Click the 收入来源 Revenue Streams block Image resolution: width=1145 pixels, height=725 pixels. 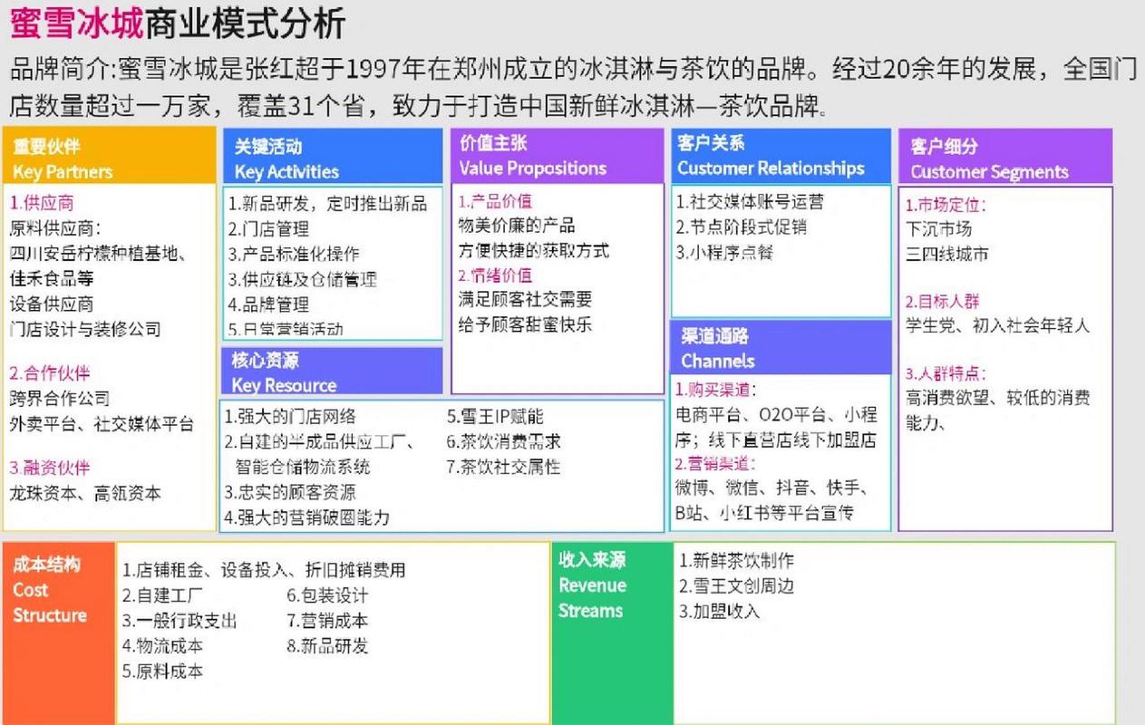611,633
